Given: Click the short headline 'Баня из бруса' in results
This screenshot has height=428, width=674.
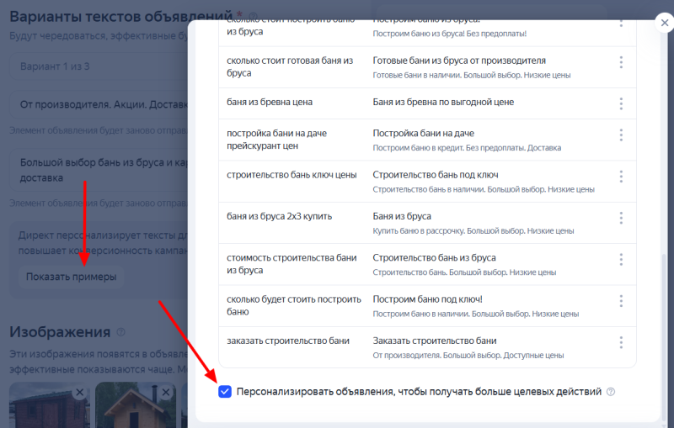Looking at the screenshot, I should (x=402, y=217).
